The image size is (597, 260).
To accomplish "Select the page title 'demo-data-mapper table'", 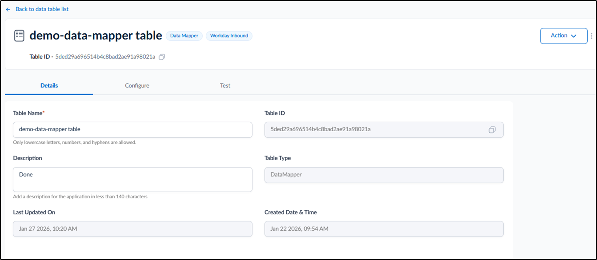I will (96, 36).
